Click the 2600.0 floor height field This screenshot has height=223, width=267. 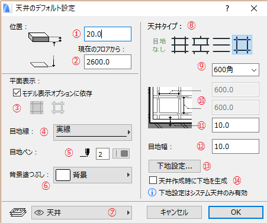(108, 62)
